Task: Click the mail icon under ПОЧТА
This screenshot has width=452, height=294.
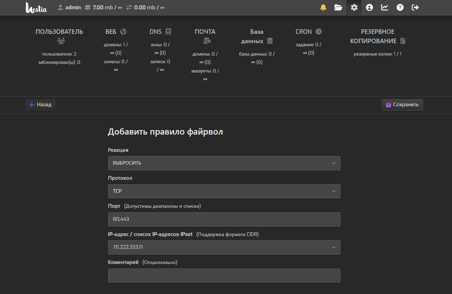Action: coord(207,41)
